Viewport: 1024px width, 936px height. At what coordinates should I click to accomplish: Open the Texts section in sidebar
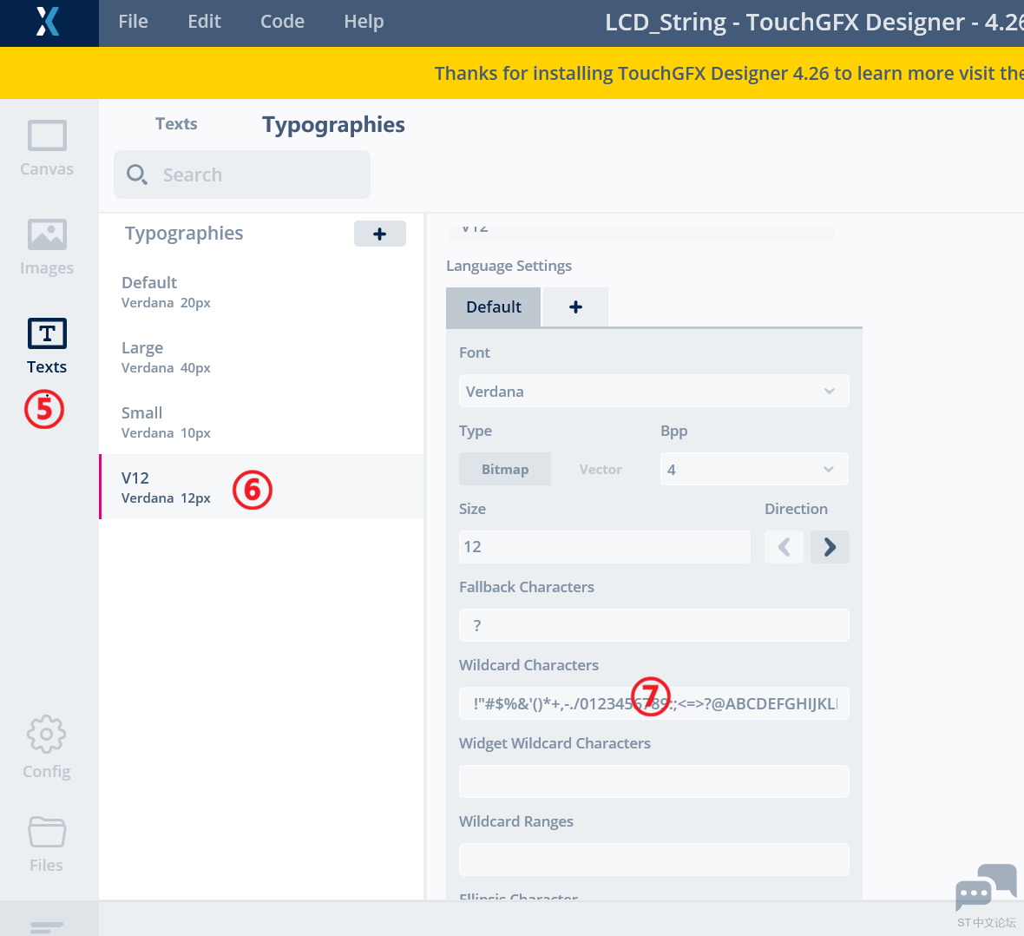tap(46, 346)
